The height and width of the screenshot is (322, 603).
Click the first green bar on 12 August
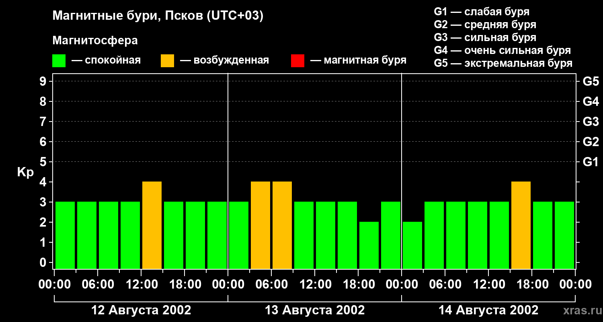(65, 235)
